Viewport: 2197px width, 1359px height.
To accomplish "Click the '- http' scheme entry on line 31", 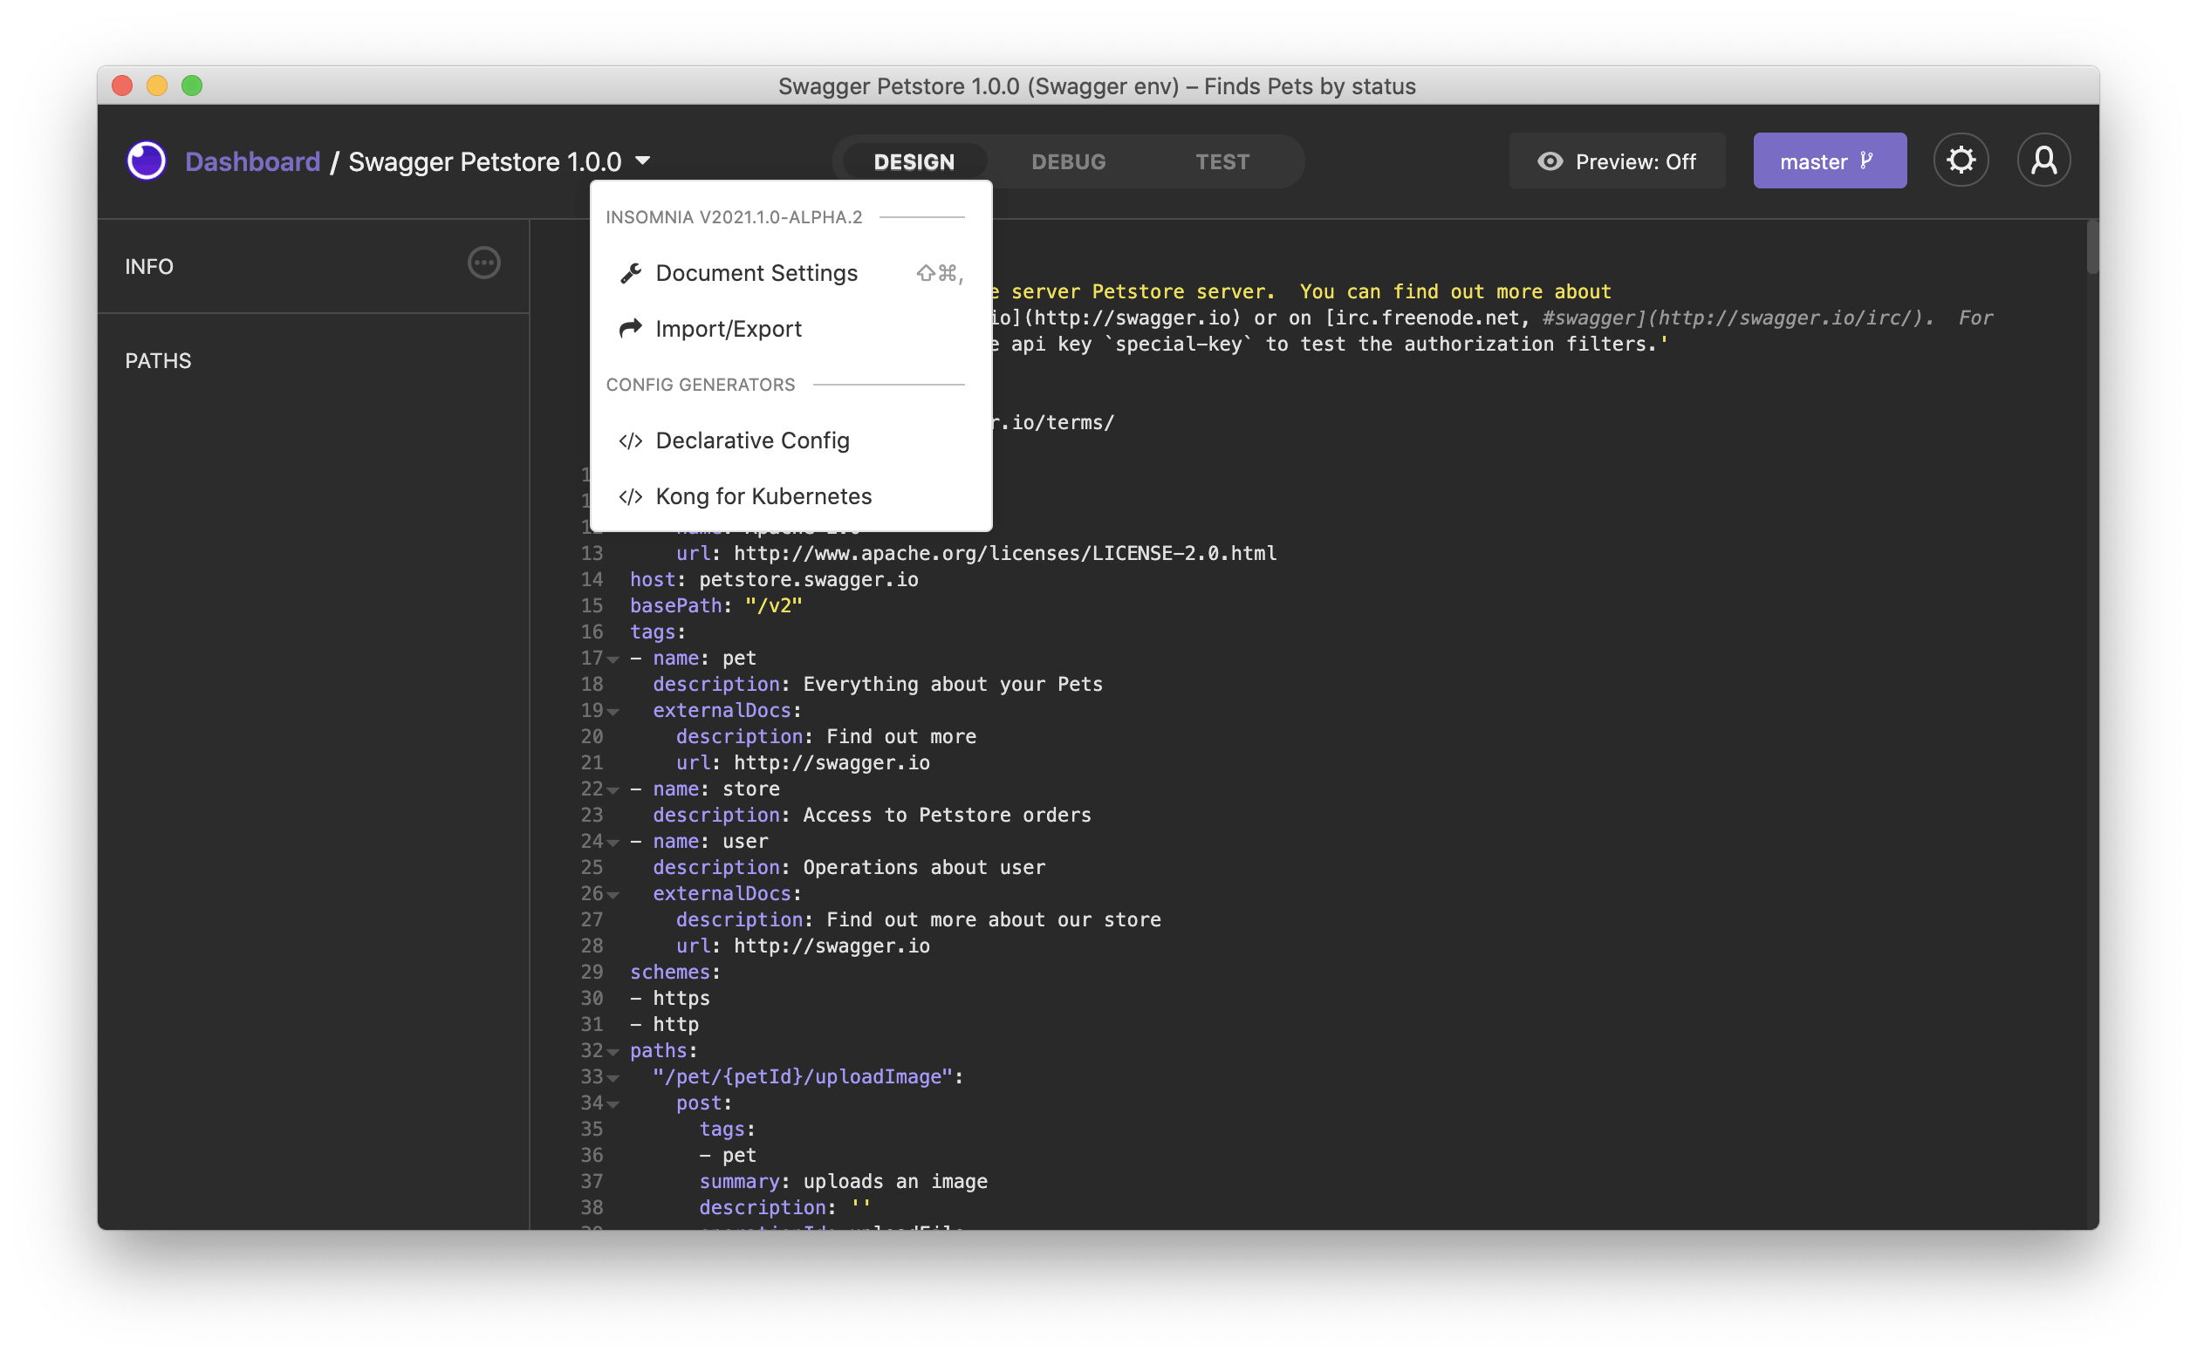I will coord(664,1025).
